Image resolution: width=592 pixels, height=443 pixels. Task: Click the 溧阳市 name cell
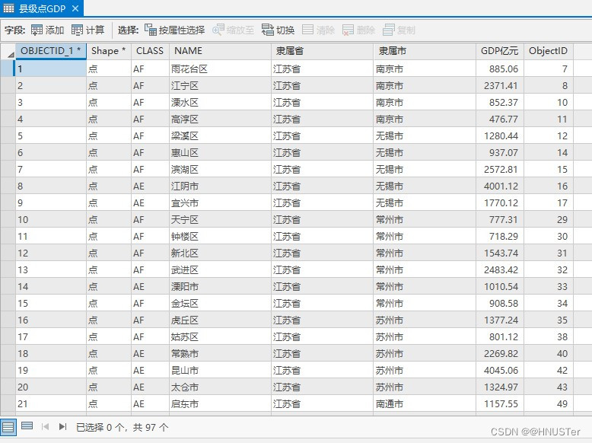pyautogui.click(x=220, y=287)
